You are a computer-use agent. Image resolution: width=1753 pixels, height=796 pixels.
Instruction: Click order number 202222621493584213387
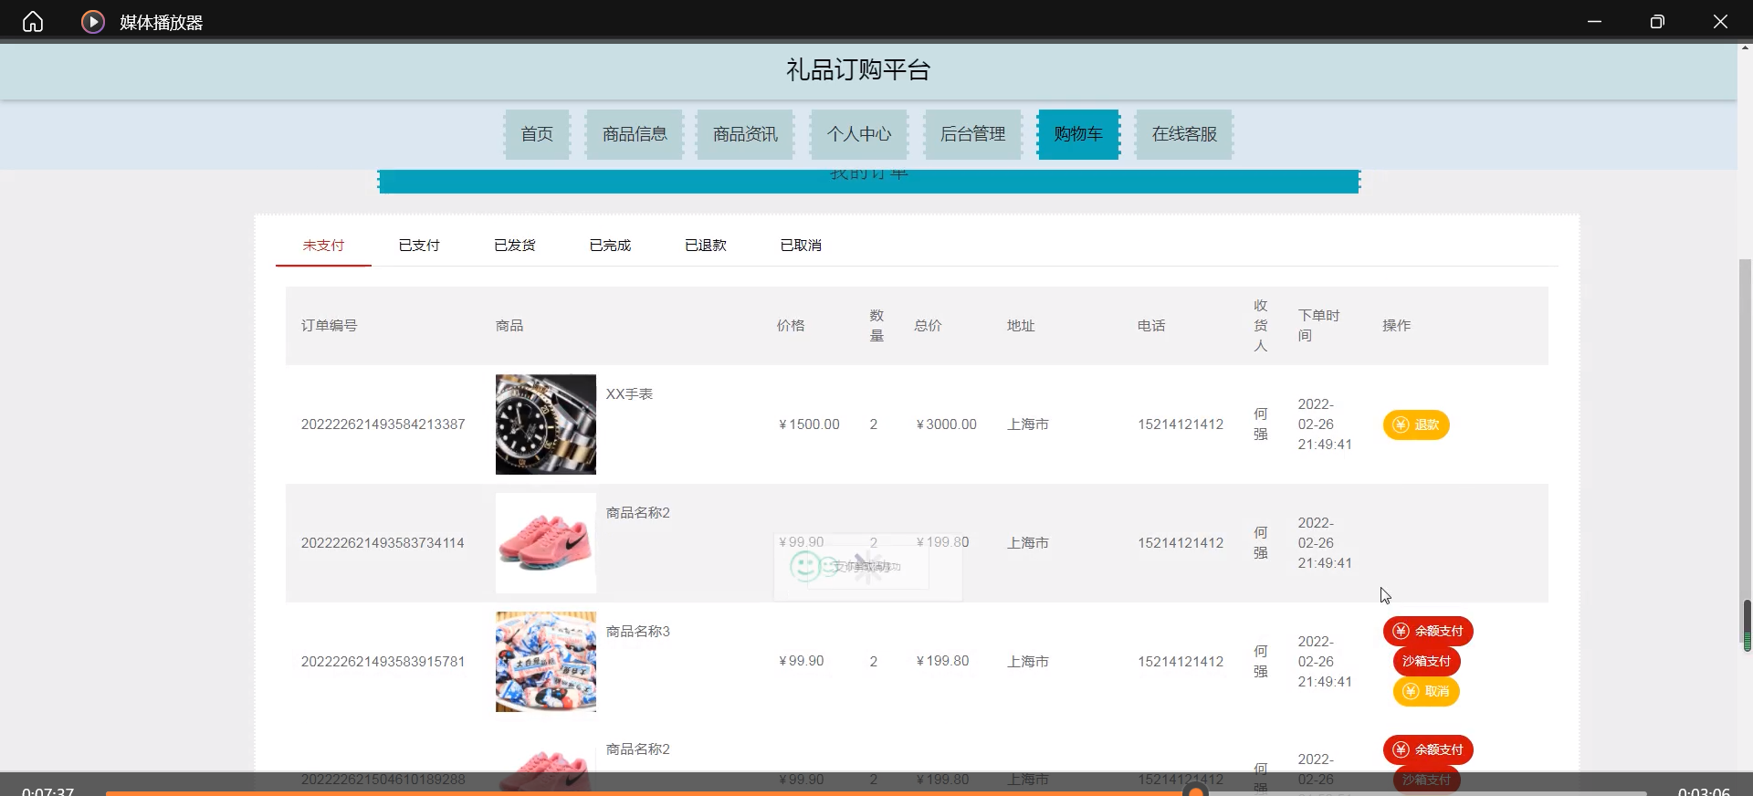(383, 424)
